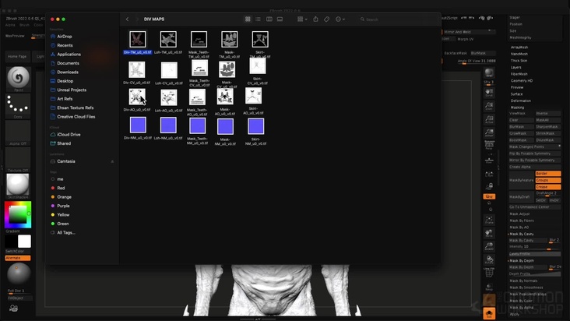
Task: Select the Div-AO_u0_v0.tif file
Action: click(x=137, y=97)
